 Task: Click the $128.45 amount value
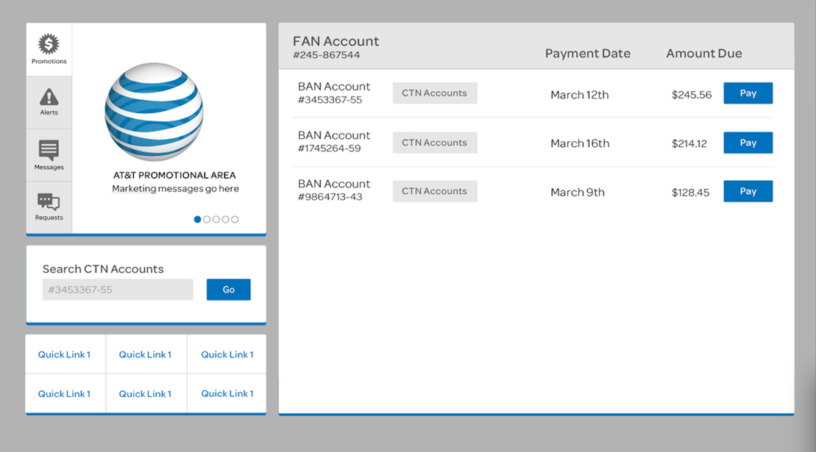click(691, 193)
